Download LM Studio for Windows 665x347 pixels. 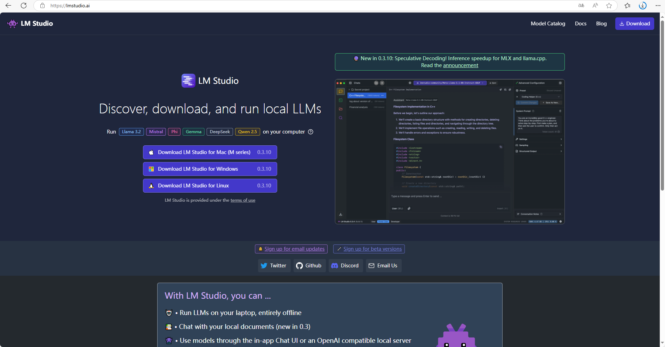(x=210, y=169)
